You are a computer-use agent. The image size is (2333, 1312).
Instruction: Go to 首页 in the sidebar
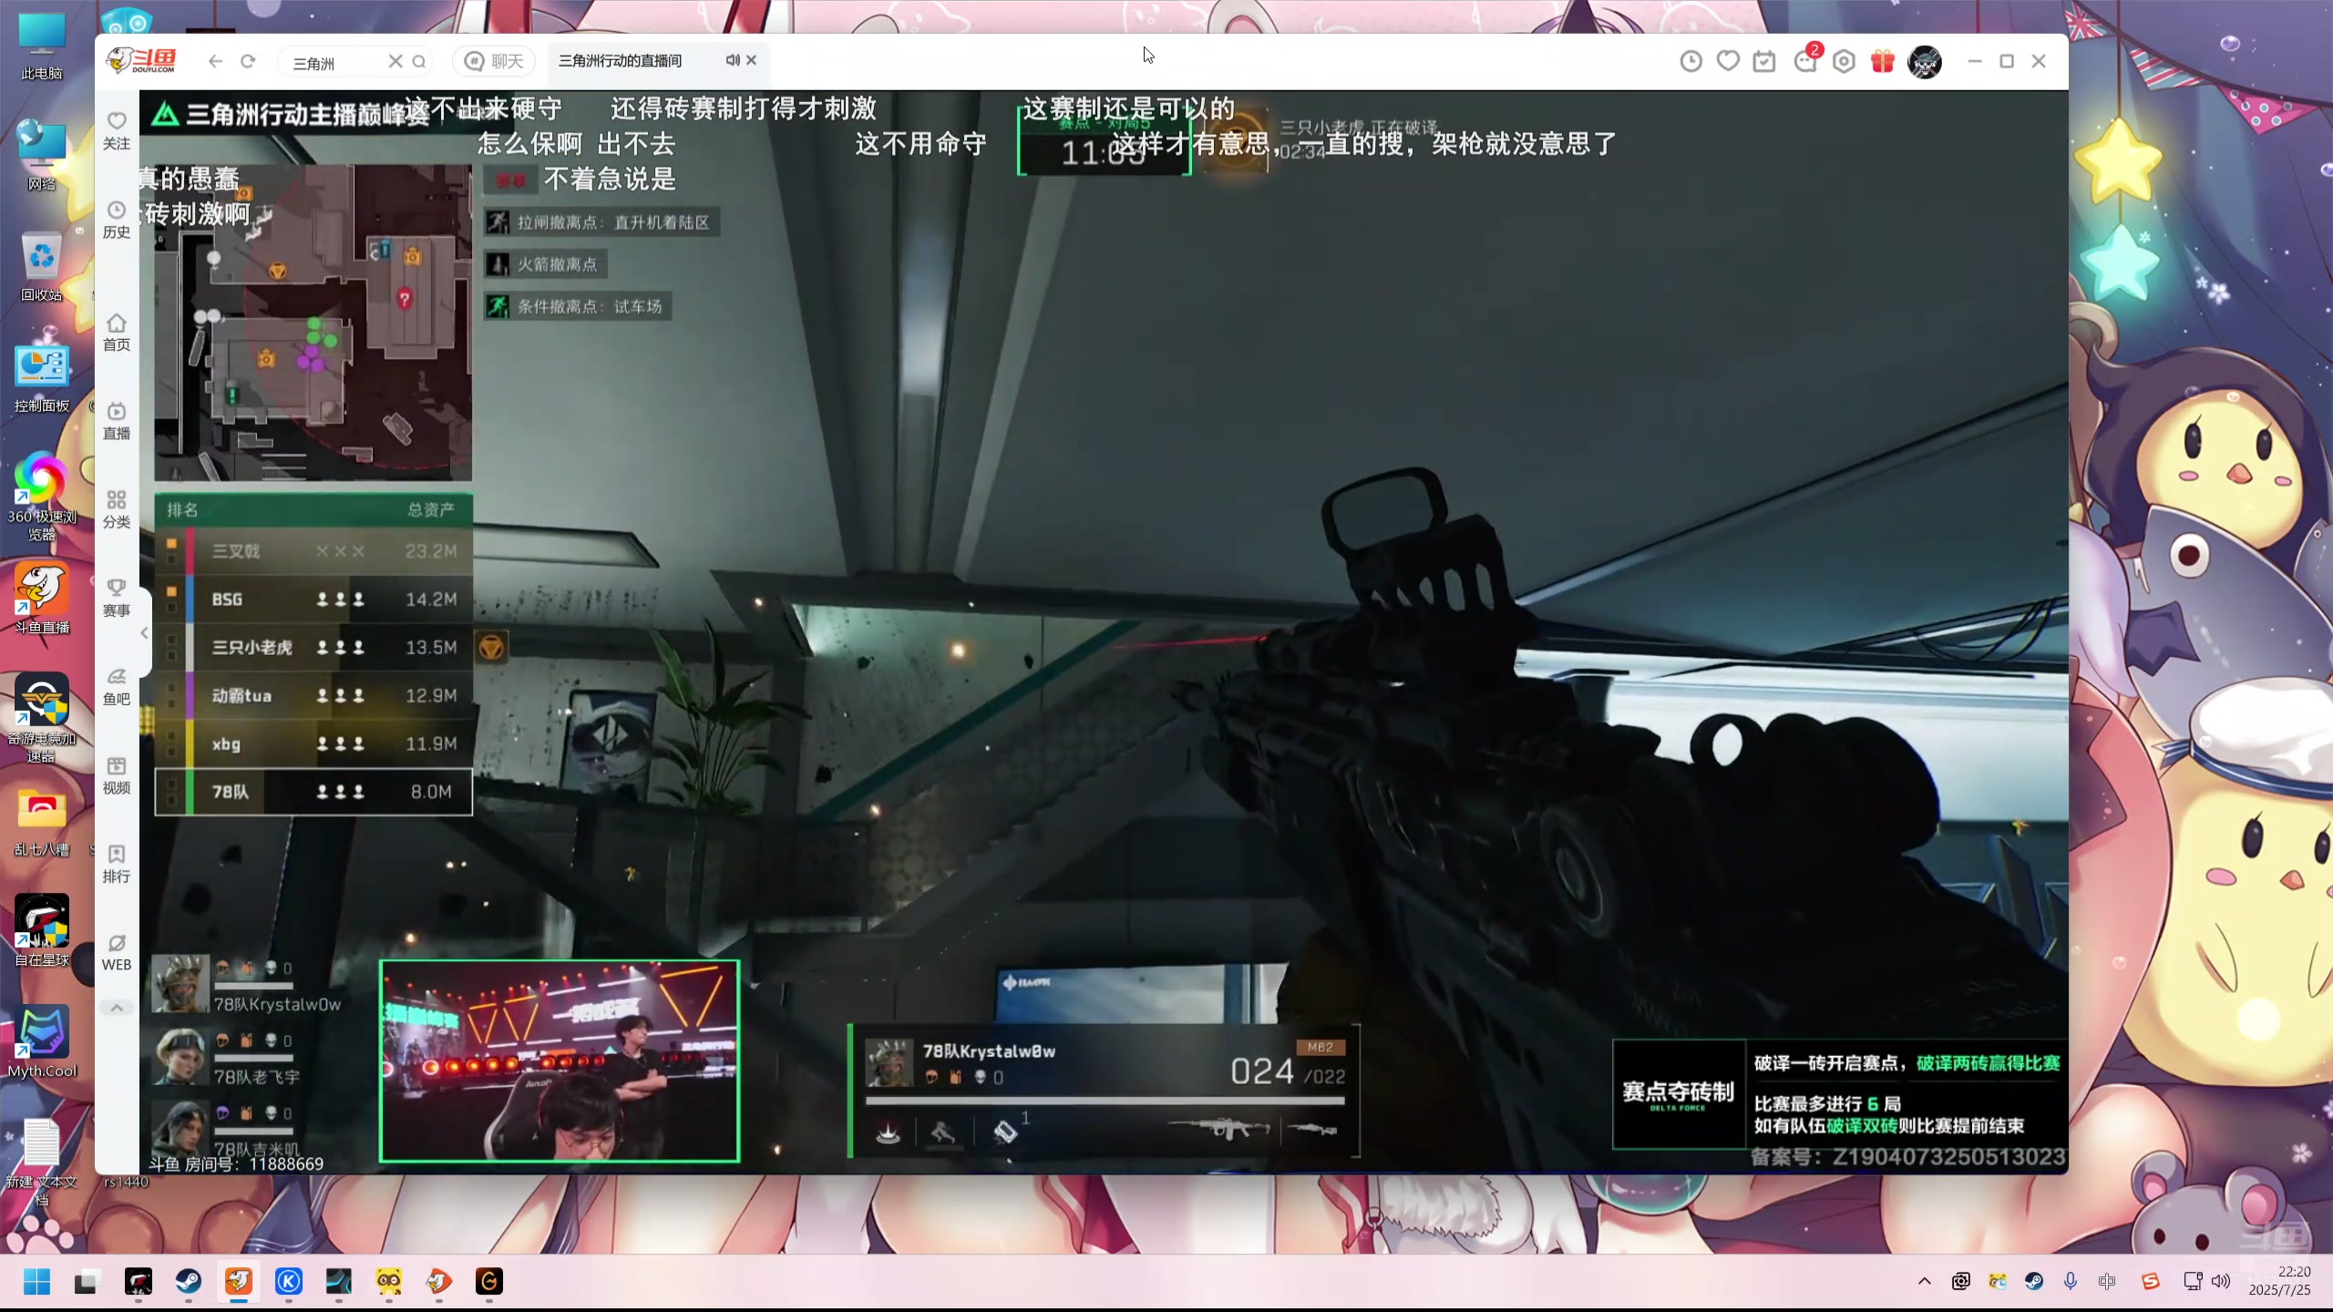[x=117, y=333]
